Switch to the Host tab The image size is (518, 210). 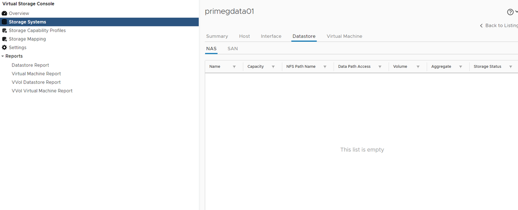(244, 36)
